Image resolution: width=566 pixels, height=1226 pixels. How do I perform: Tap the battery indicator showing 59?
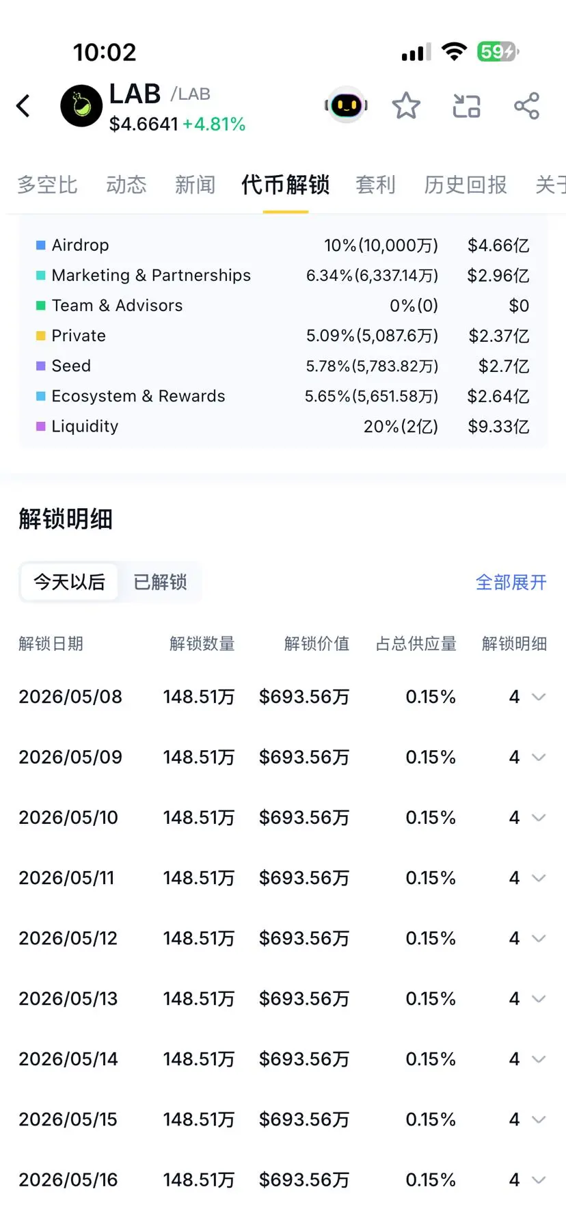click(x=498, y=51)
